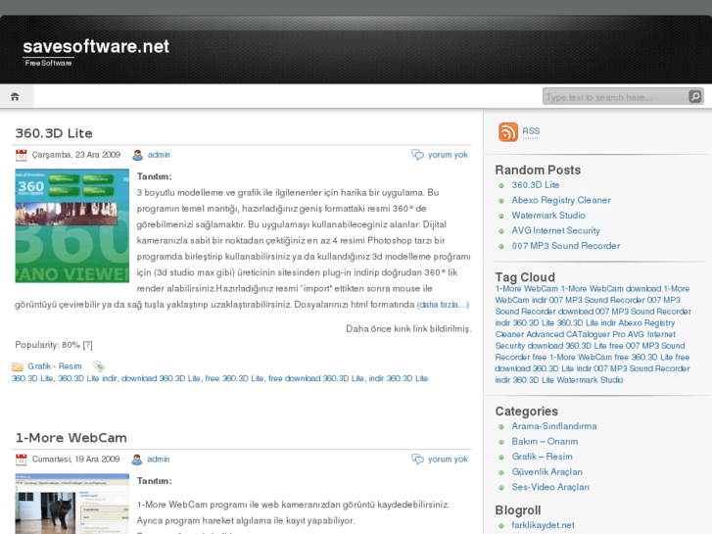Click author icon in 360.3D Lite post
The height and width of the screenshot is (534, 712).
(137, 155)
